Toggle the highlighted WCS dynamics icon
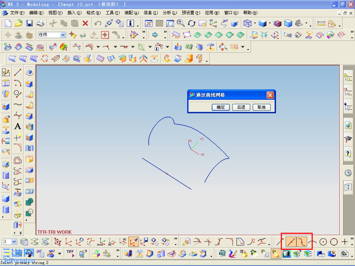This screenshot has width=355, height=266. 133,242
